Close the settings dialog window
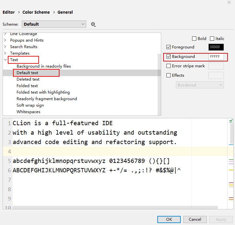Viewport: 235px width, 225px height. coord(229,2)
